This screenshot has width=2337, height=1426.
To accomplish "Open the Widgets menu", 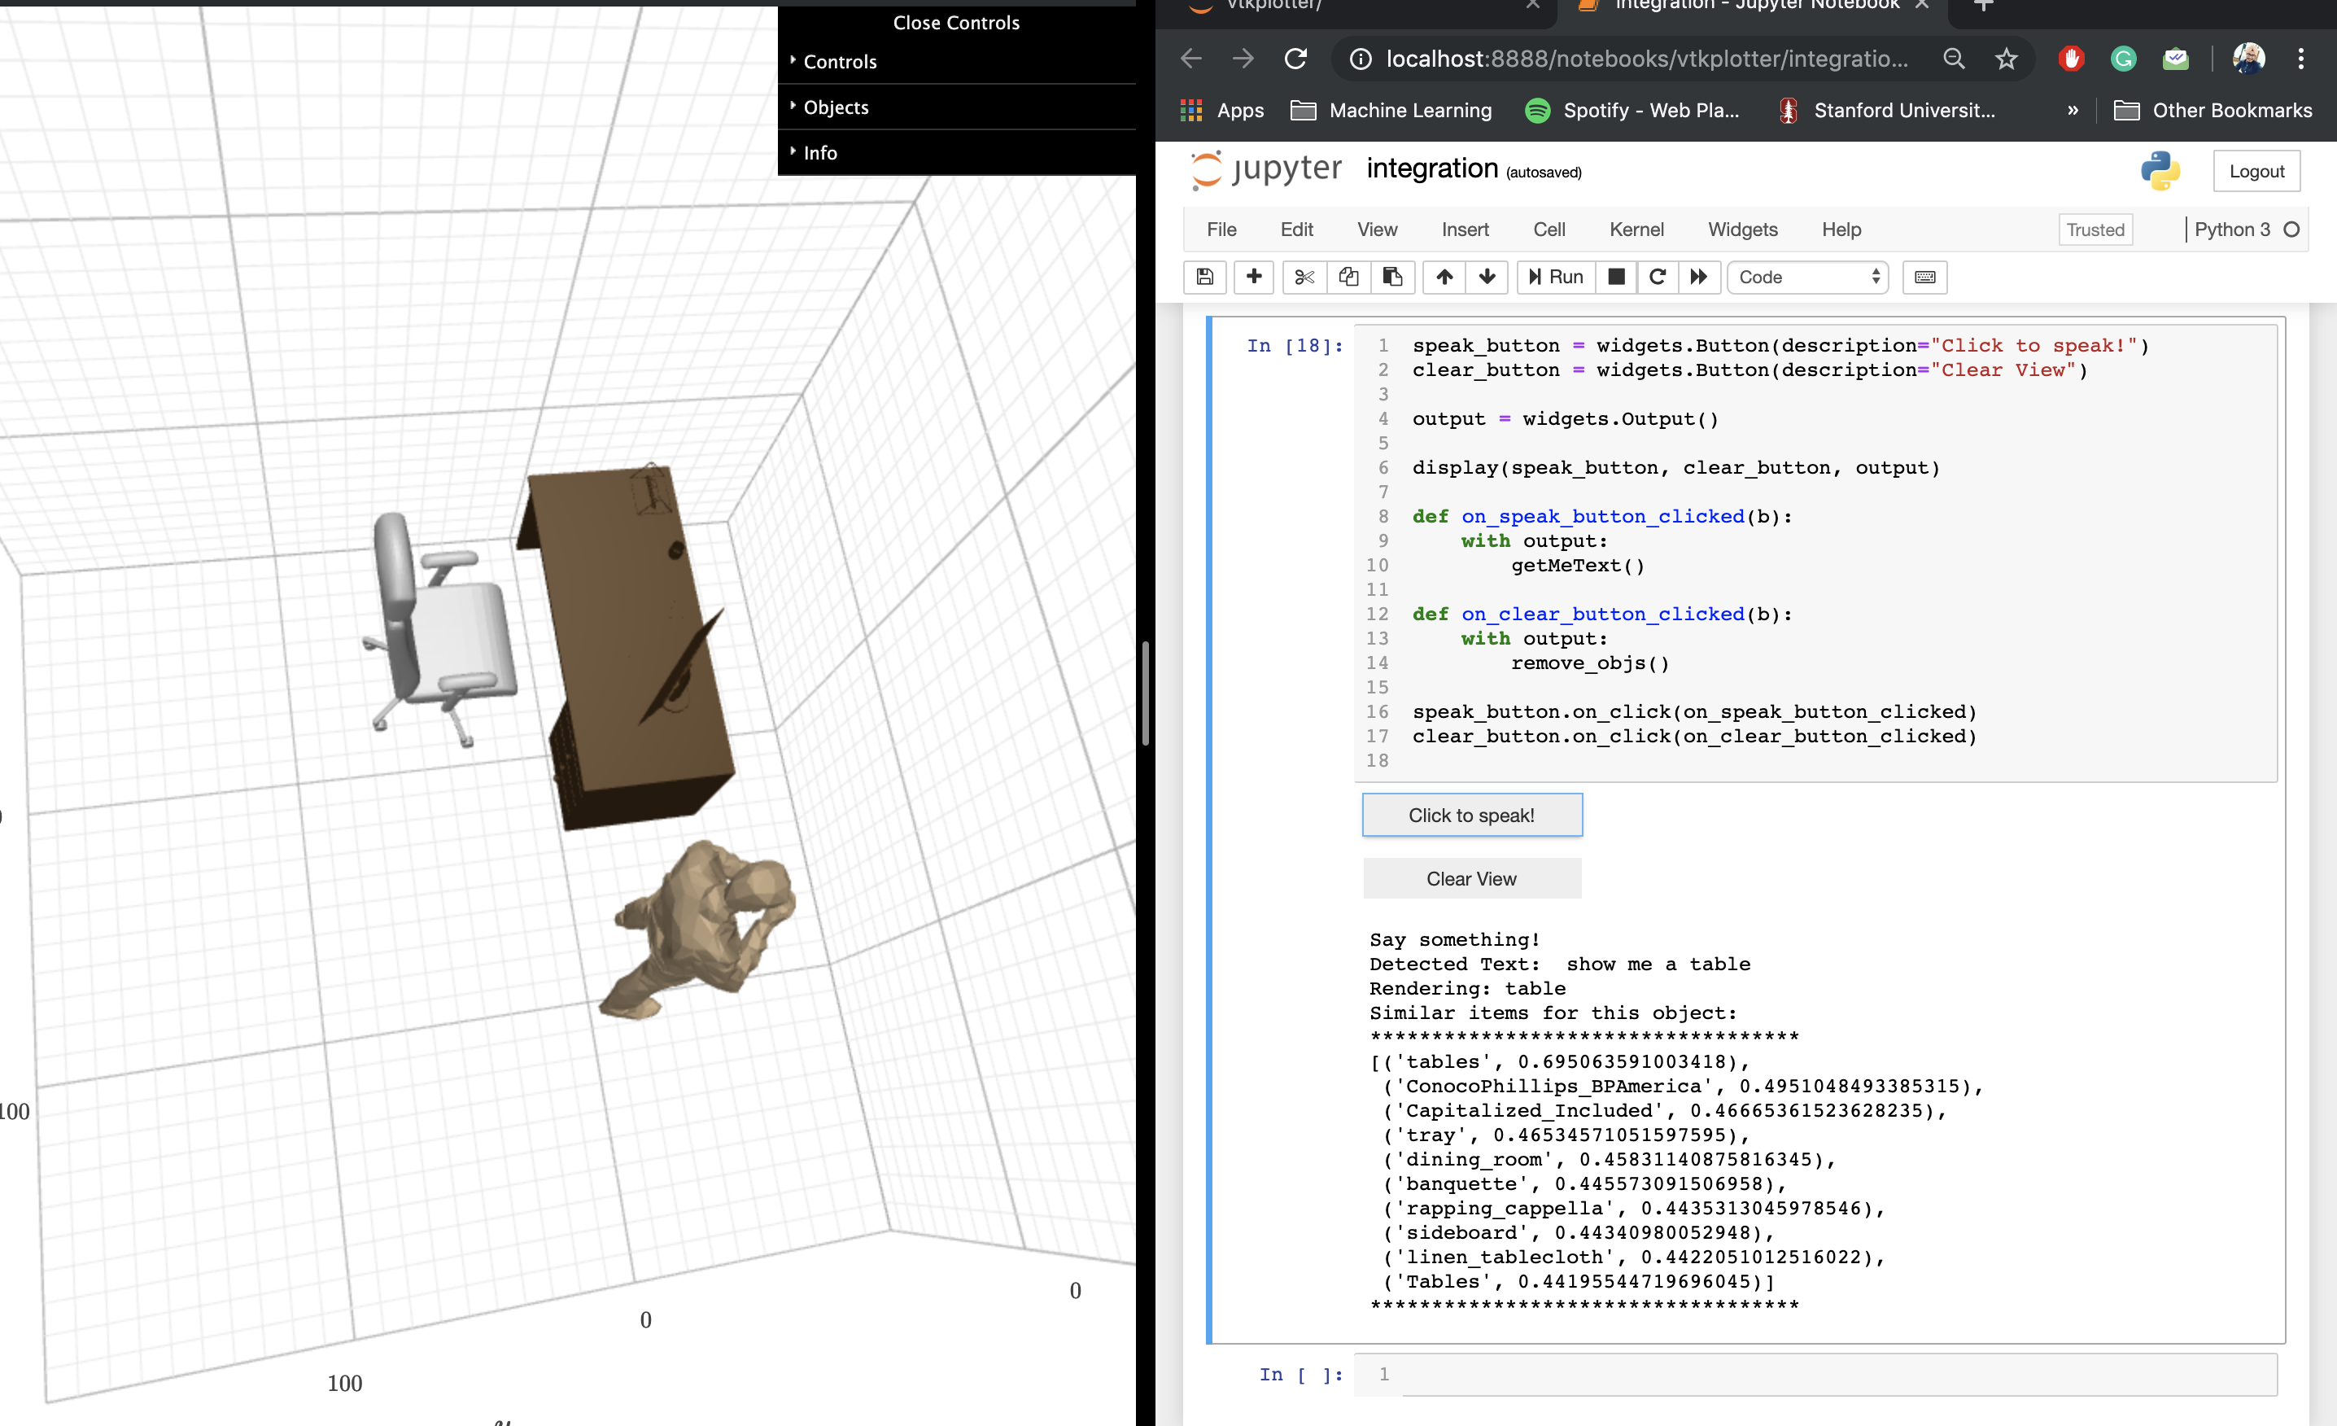I will [1743, 229].
